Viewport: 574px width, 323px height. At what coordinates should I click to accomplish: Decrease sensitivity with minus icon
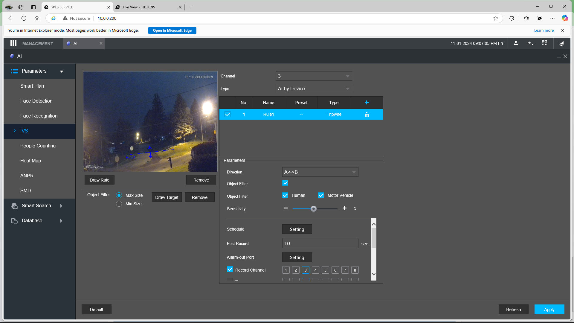click(286, 208)
